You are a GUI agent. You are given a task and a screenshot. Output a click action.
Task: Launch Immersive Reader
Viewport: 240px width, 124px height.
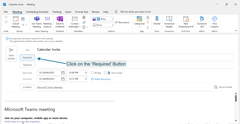pos(169,22)
